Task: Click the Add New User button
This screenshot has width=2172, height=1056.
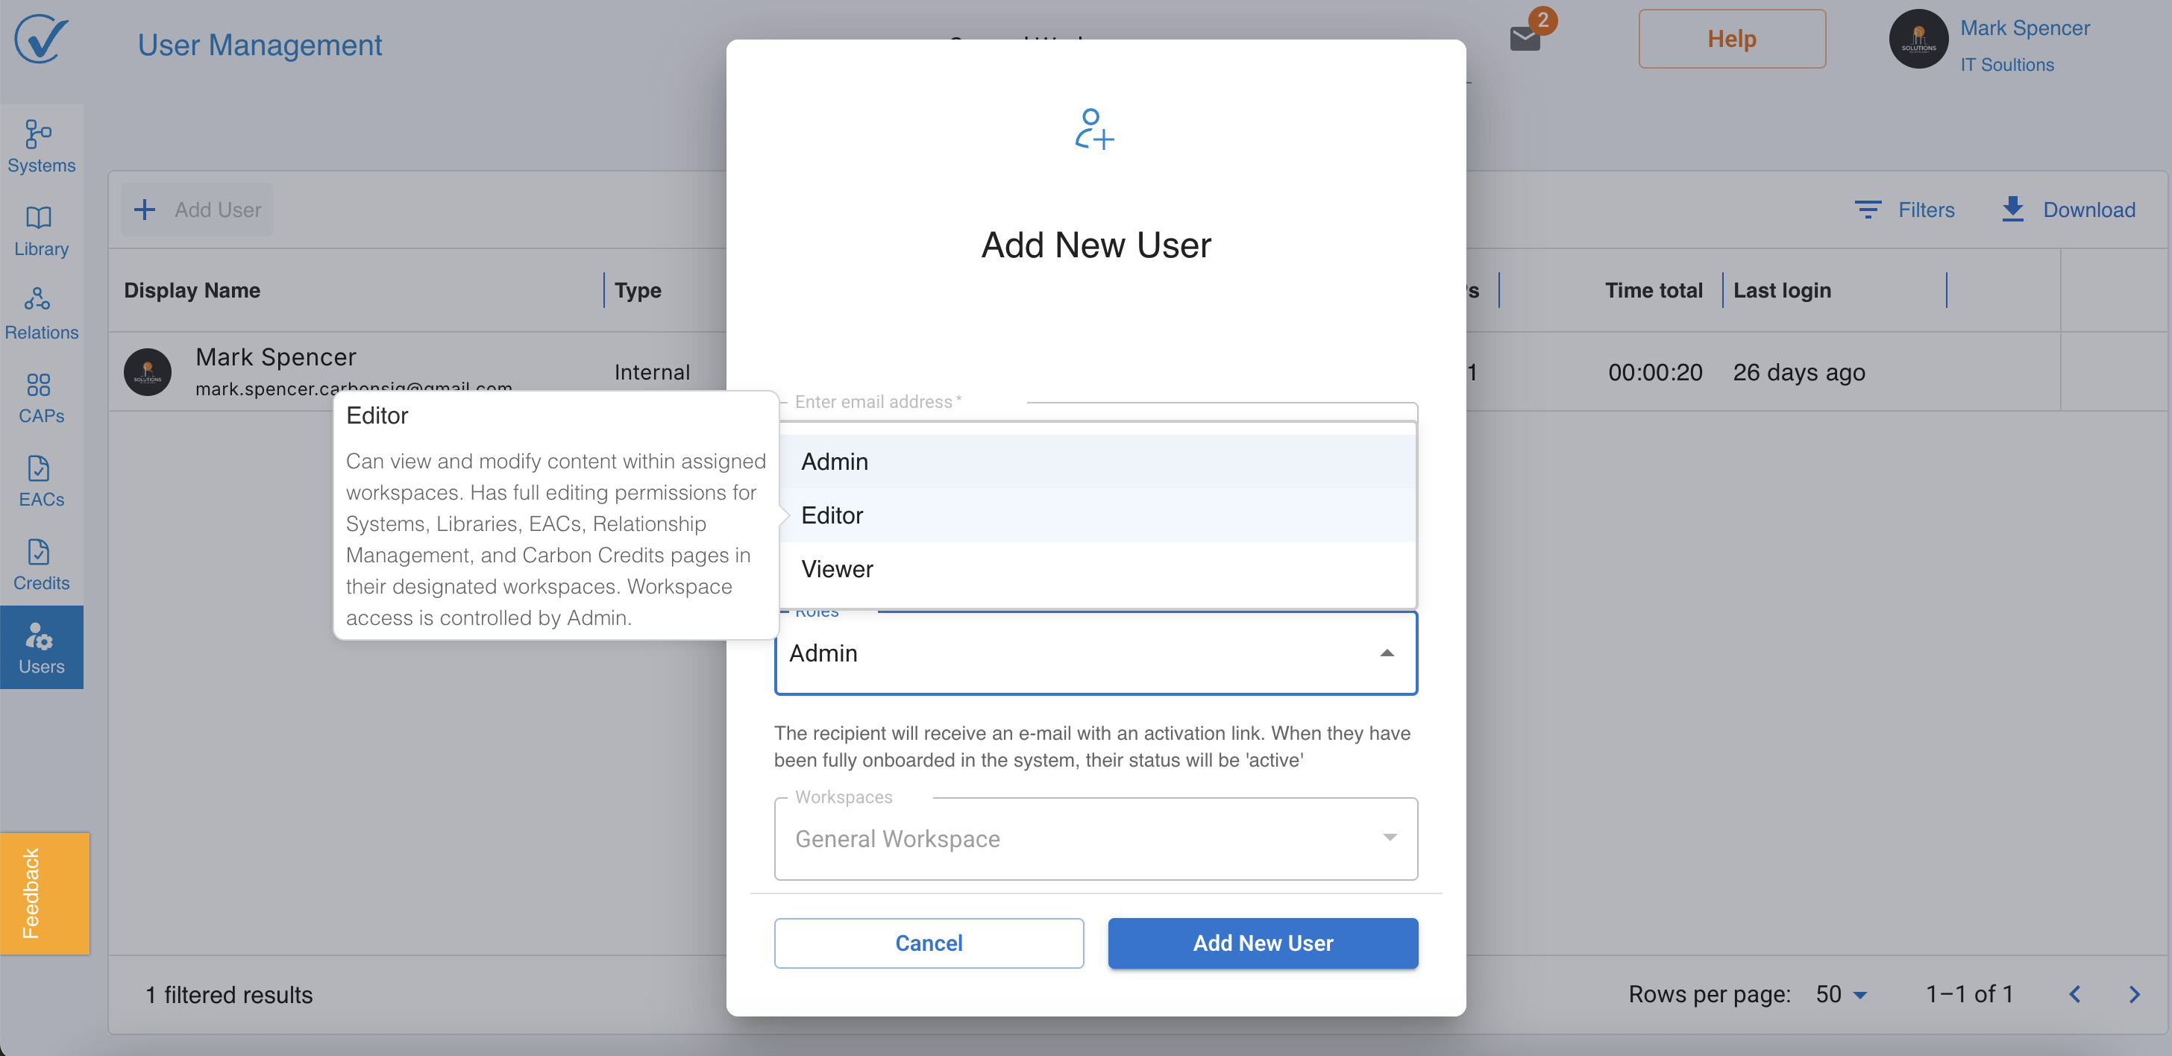Action: tap(1262, 943)
